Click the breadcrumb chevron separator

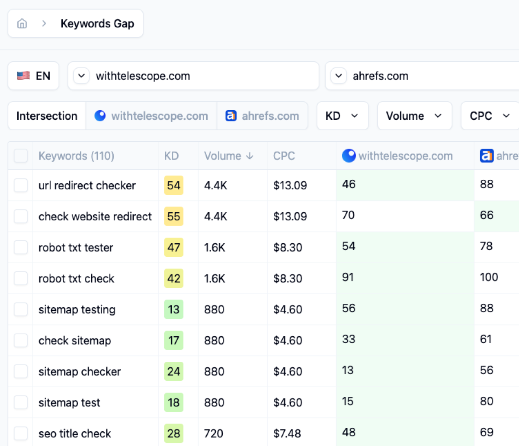44,23
